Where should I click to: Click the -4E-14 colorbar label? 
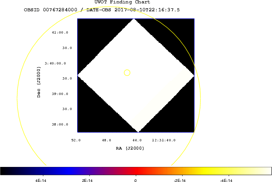(226, 180)
